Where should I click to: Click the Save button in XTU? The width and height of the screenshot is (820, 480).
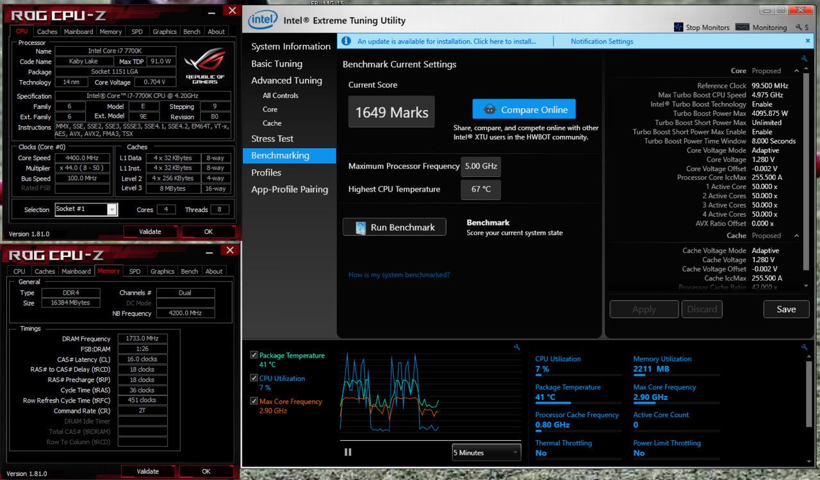tap(786, 309)
